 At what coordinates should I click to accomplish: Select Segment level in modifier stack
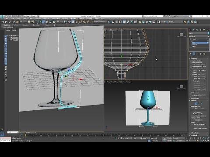(x=195, y=45)
